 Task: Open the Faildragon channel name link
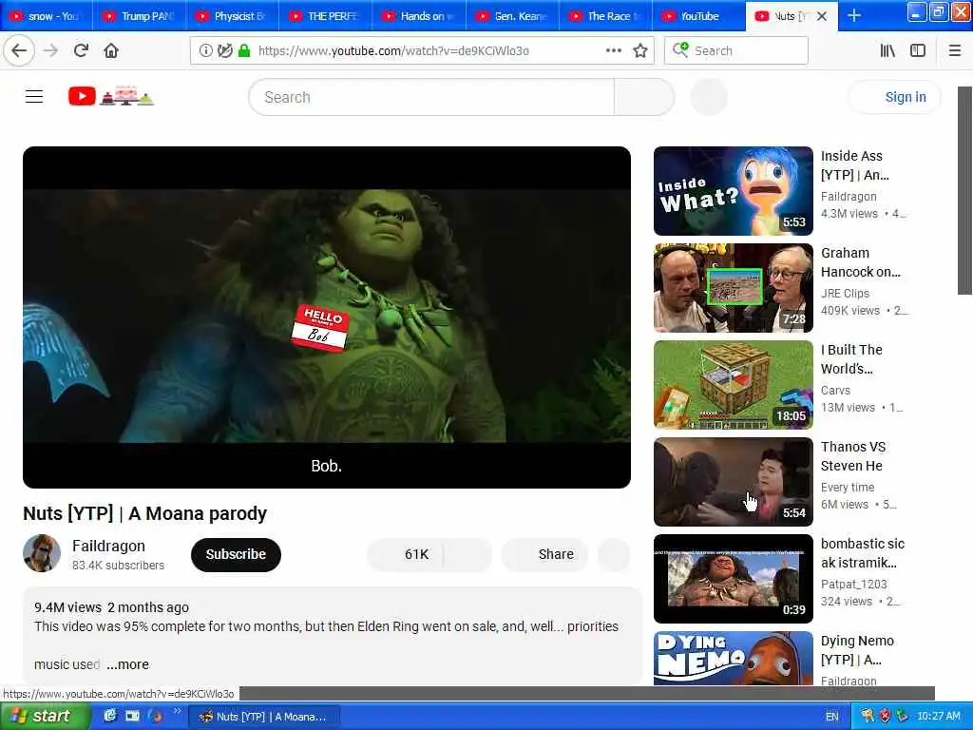coord(108,546)
